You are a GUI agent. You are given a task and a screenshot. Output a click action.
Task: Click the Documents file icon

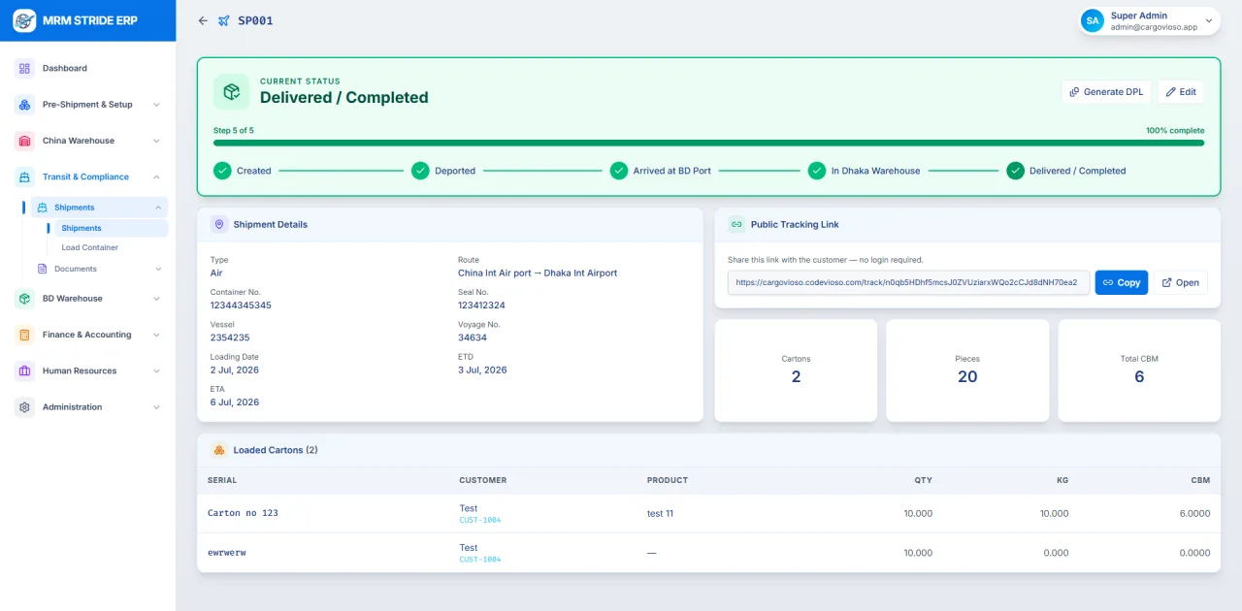coord(42,269)
